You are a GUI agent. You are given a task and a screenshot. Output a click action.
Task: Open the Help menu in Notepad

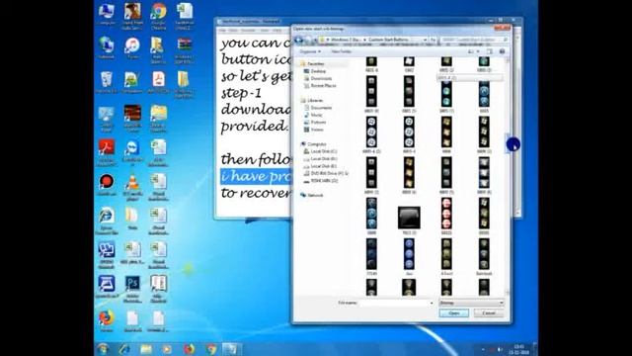click(276, 31)
